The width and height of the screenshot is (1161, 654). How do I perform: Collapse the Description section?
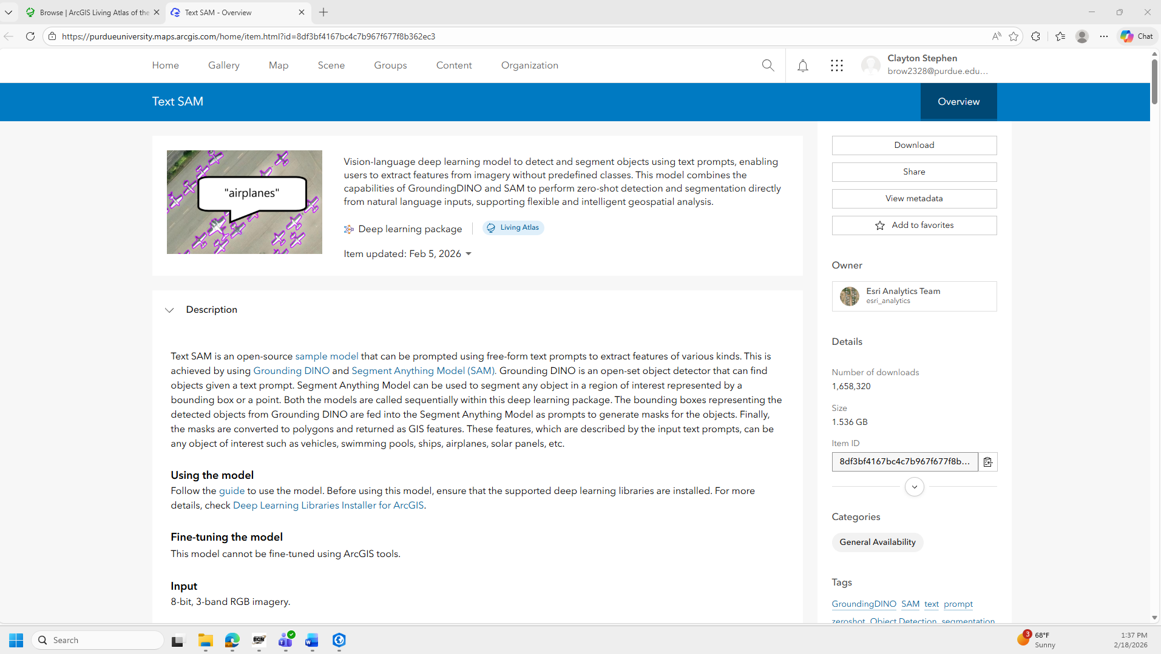(x=170, y=310)
